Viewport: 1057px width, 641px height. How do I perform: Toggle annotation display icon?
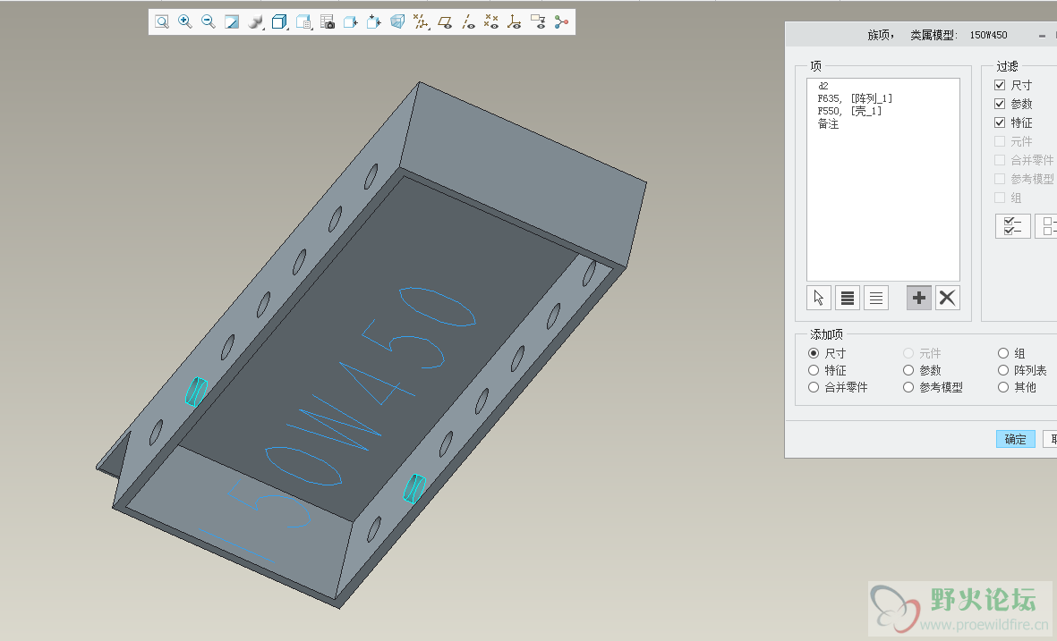point(538,22)
